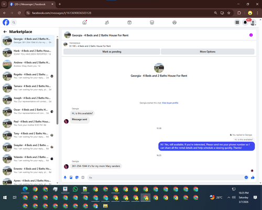Open conversation info purple icon
The image size is (262, 210).
[x=251, y=35]
